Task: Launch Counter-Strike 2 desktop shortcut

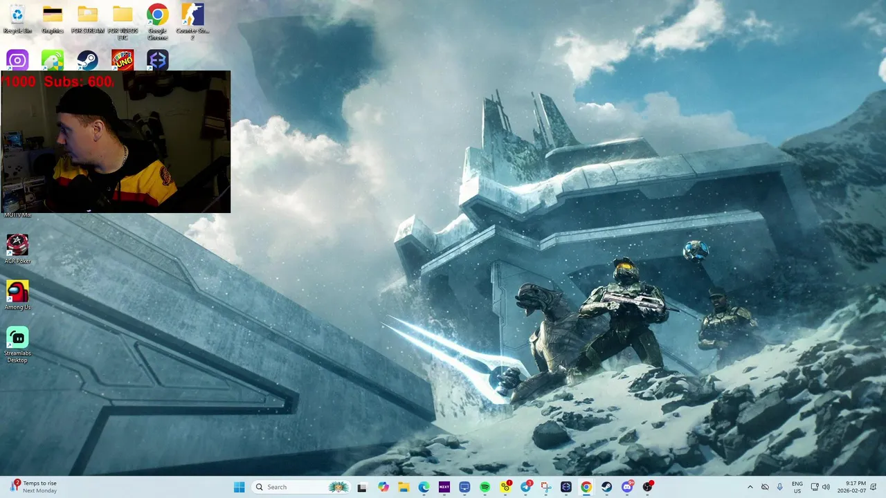Action: point(192,22)
